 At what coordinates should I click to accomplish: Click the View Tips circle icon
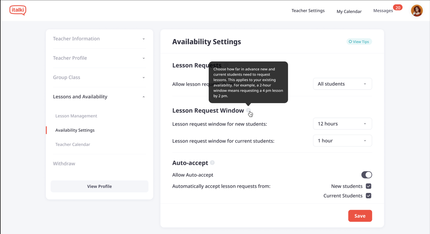[x=350, y=42]
